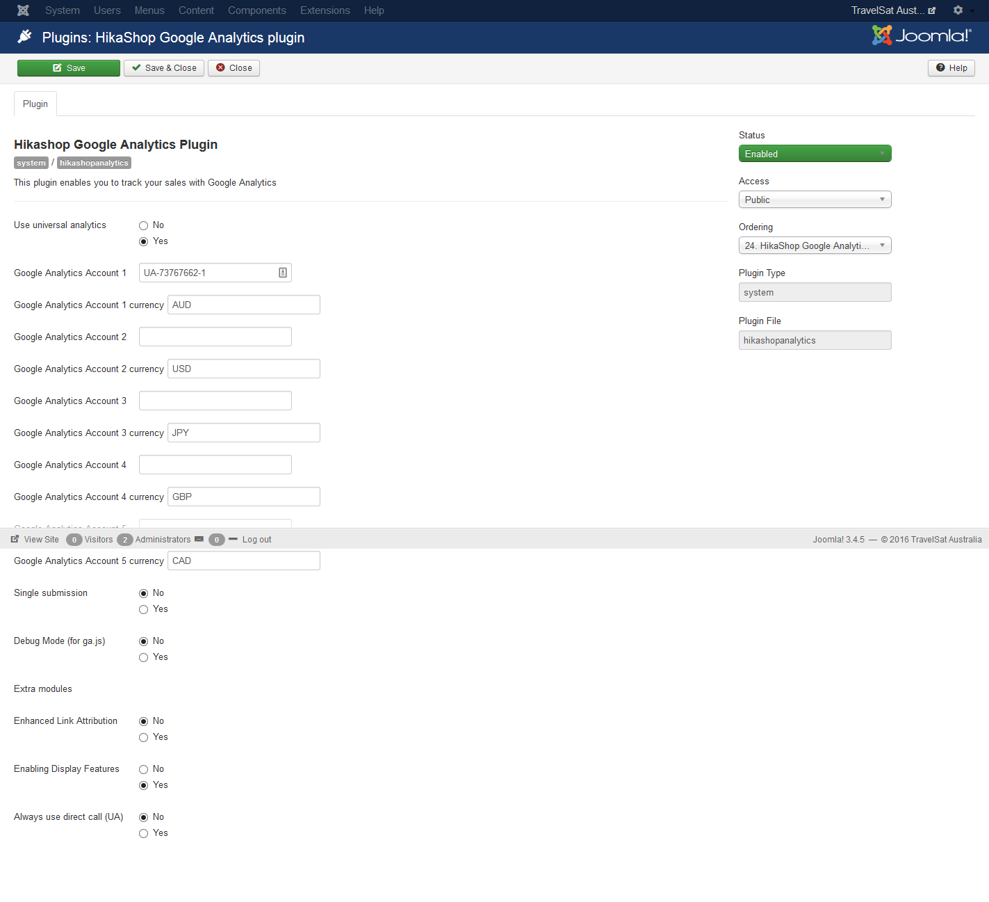Screen dimensions: 989x902
Task: Click the Joomla! 3.4.5 version text
Action: point(839,540)
